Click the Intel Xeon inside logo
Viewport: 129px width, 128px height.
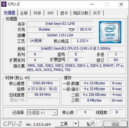click(110, 32)
